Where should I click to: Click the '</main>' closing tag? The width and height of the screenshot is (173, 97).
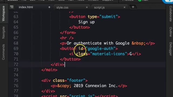(49, 70)
